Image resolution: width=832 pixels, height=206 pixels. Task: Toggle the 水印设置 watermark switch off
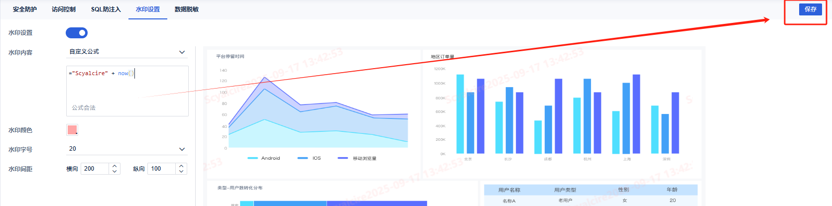[x=77, y=33]
